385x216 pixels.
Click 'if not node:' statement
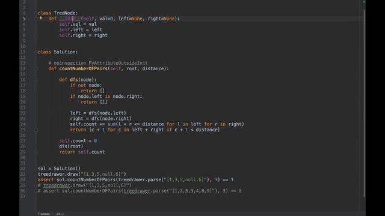point(85,85)
